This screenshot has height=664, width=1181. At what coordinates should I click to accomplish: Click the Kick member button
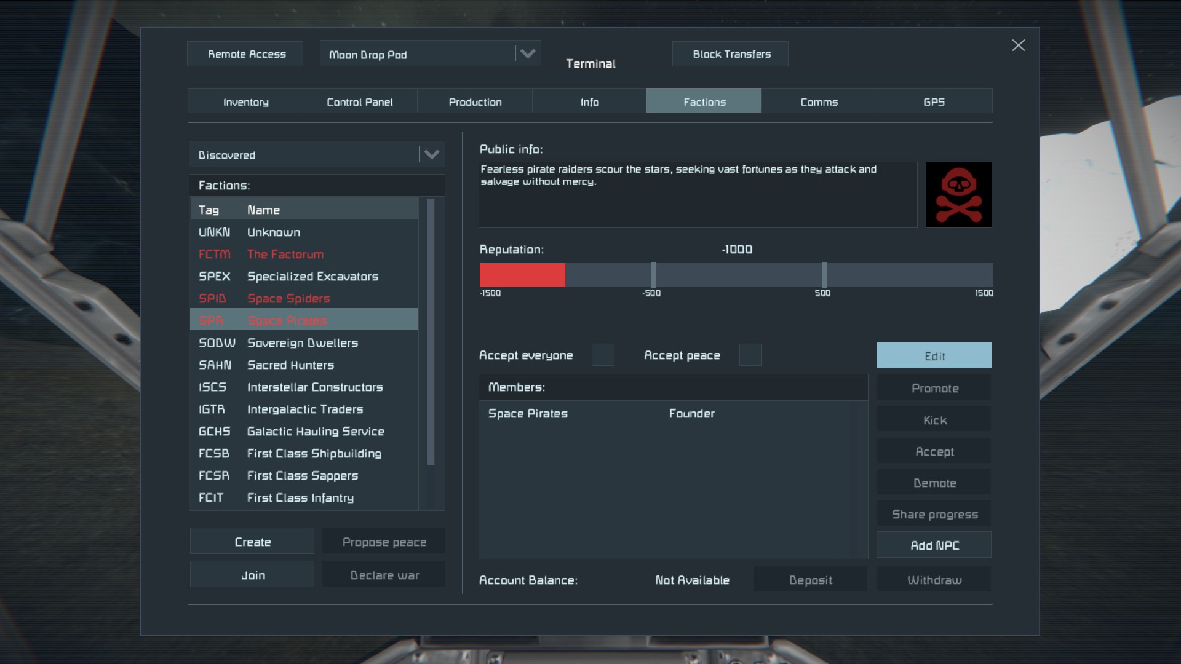coord(934,419)
